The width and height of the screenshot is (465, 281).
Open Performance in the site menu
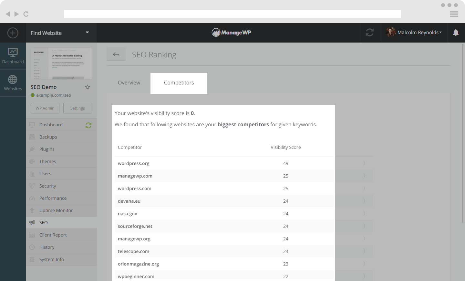point(61,198)
